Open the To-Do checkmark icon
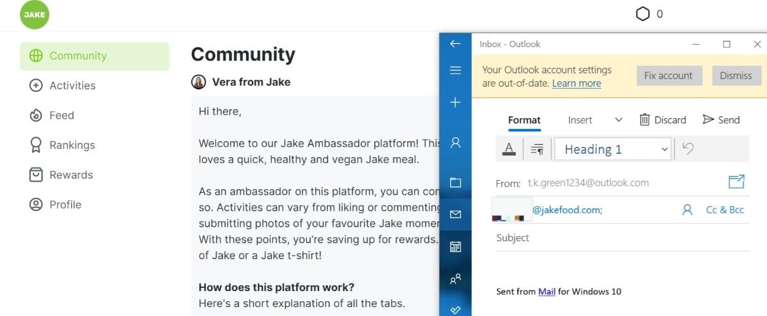 click(x=455, y=310)
